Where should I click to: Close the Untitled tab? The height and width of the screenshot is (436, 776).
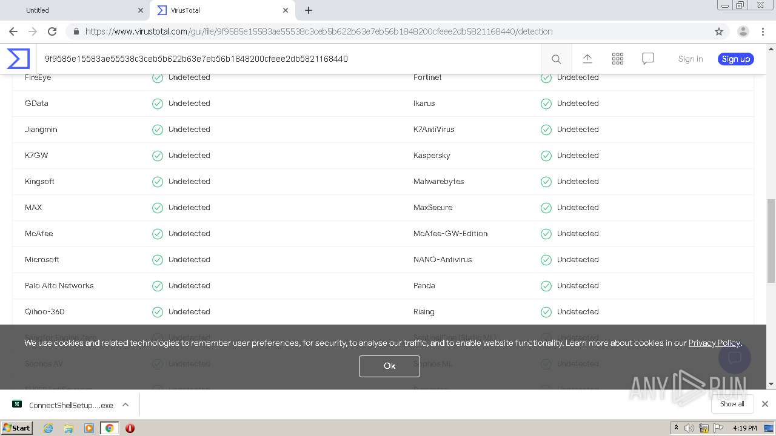[x=140, y=10]
